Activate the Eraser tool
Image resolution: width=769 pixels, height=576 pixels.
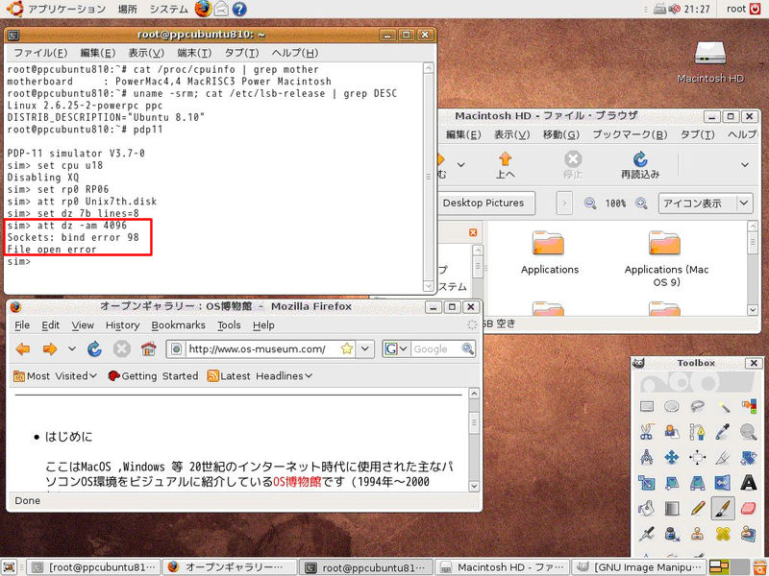click(749, 509)
